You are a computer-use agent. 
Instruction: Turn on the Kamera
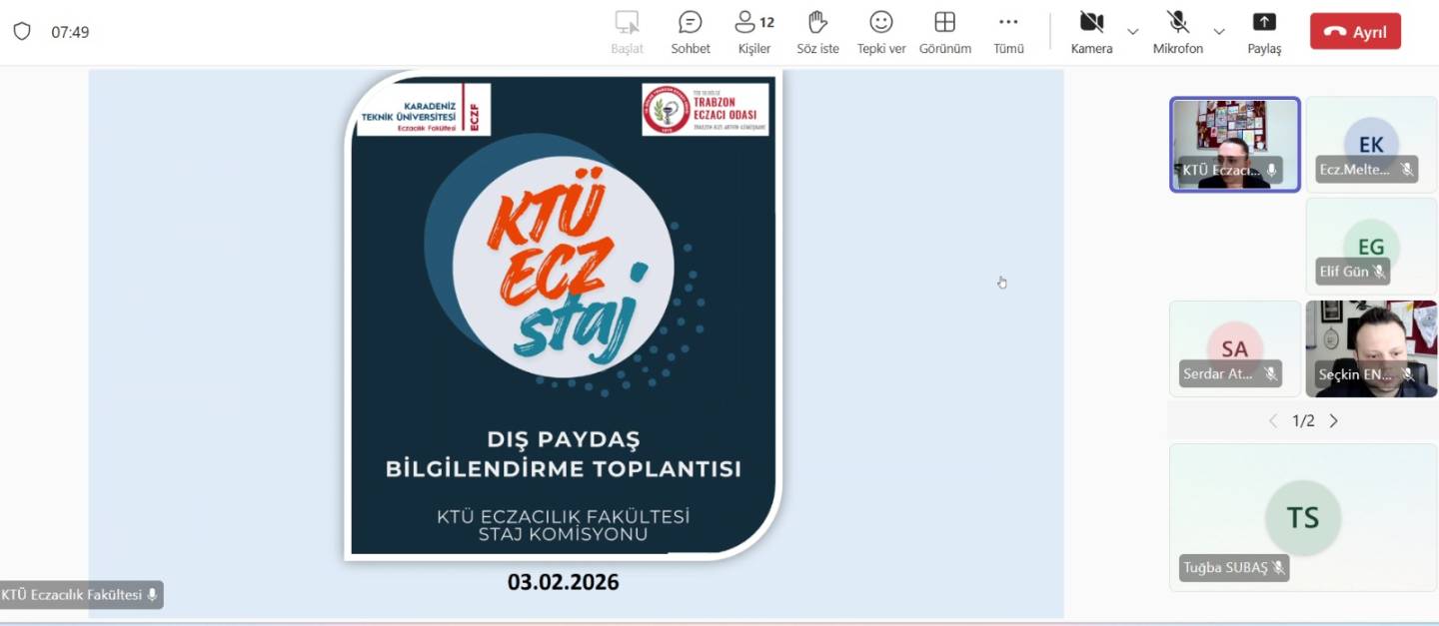pyautogui.click(x=1091, y=31)
